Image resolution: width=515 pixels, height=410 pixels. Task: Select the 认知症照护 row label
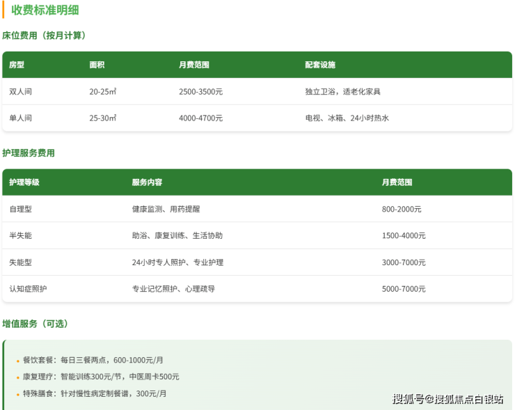click(x=28, y=289)
